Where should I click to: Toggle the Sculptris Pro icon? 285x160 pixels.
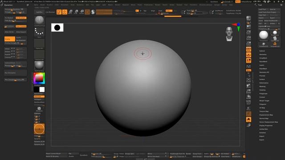[93, 12]
